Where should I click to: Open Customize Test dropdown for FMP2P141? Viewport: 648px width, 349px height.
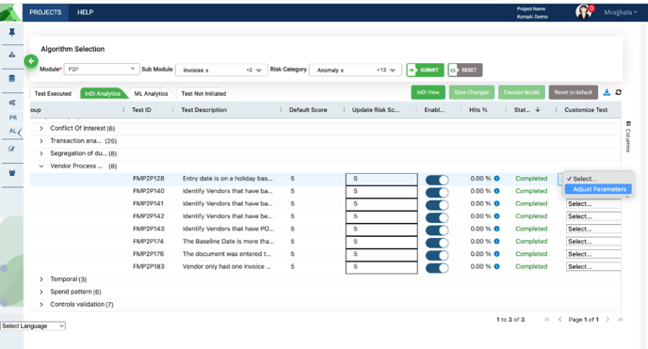[x=593, y=204]
